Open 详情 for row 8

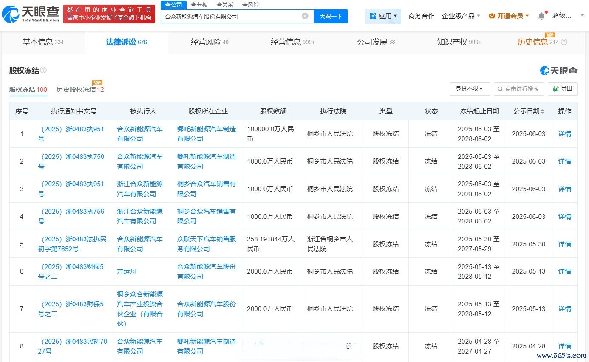564,346
